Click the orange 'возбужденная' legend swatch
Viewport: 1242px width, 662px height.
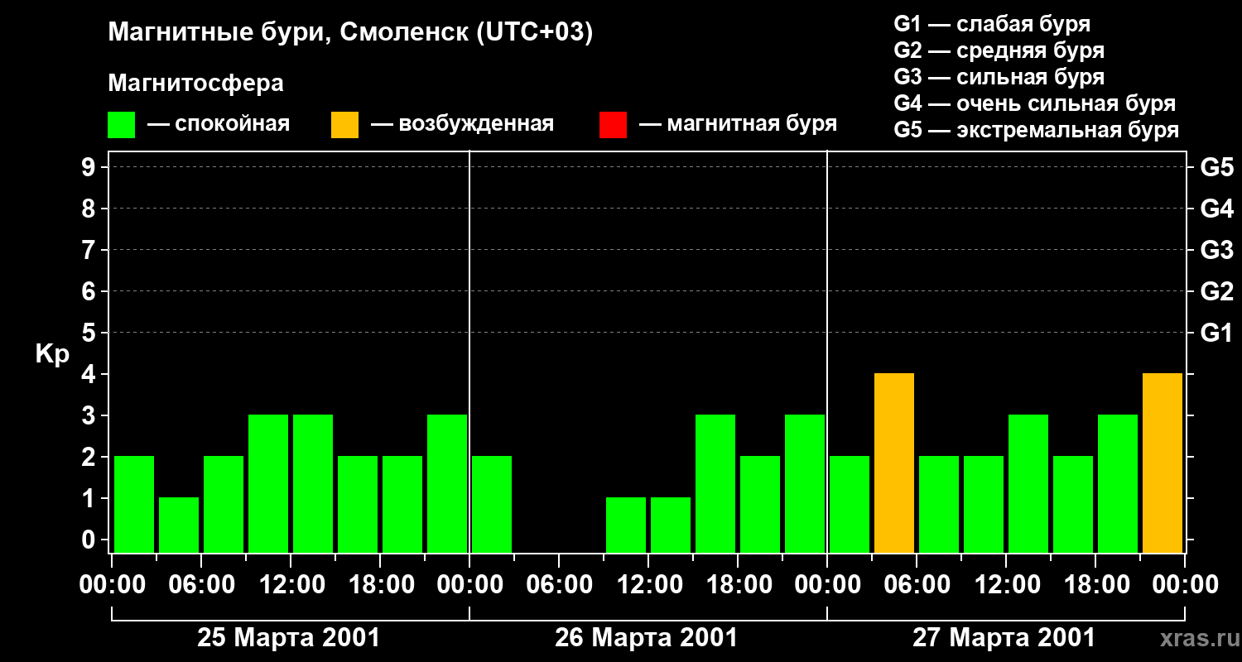tap(344, 125)
